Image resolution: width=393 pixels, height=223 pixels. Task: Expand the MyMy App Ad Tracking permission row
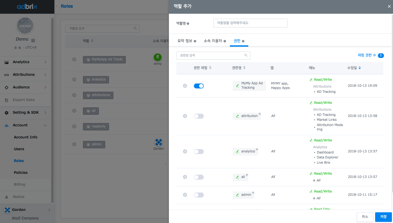185,86
